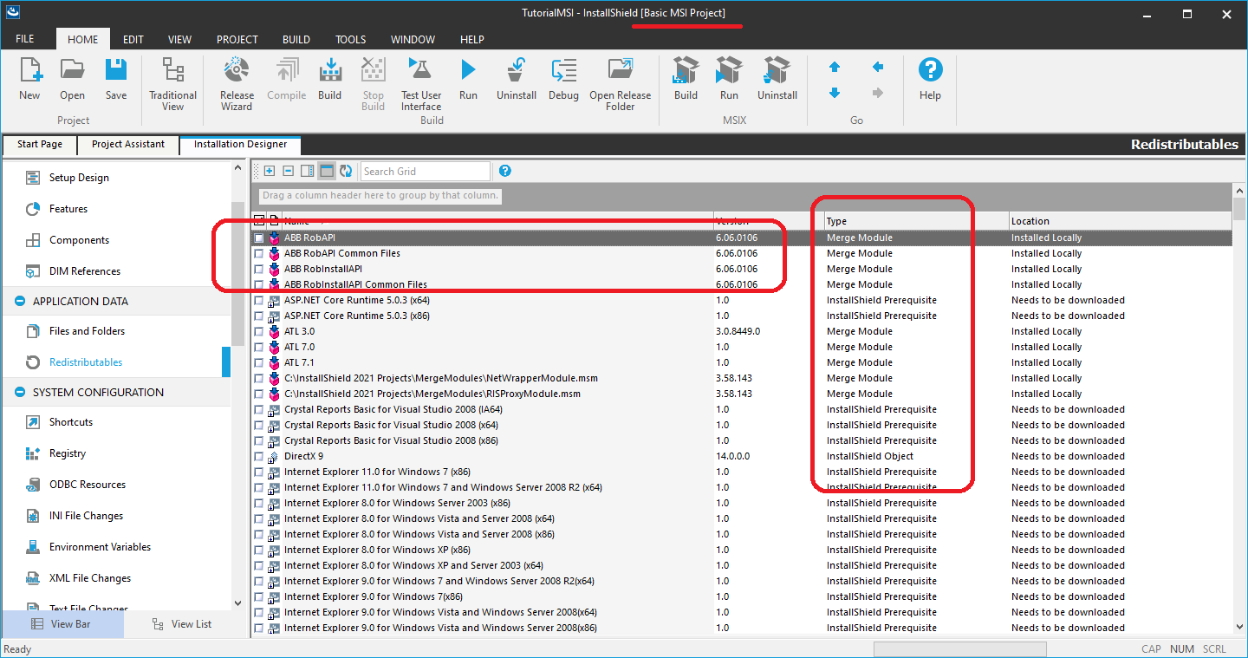1248x658 pixels.
Task: Open the FILE menu
Action: click(x=25, y=39)
